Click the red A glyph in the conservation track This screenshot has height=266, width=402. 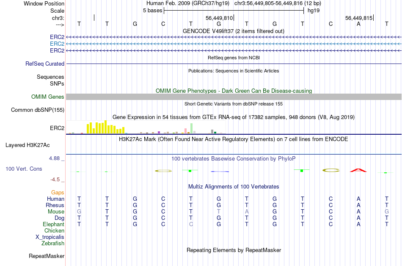(x=358, y=170)
